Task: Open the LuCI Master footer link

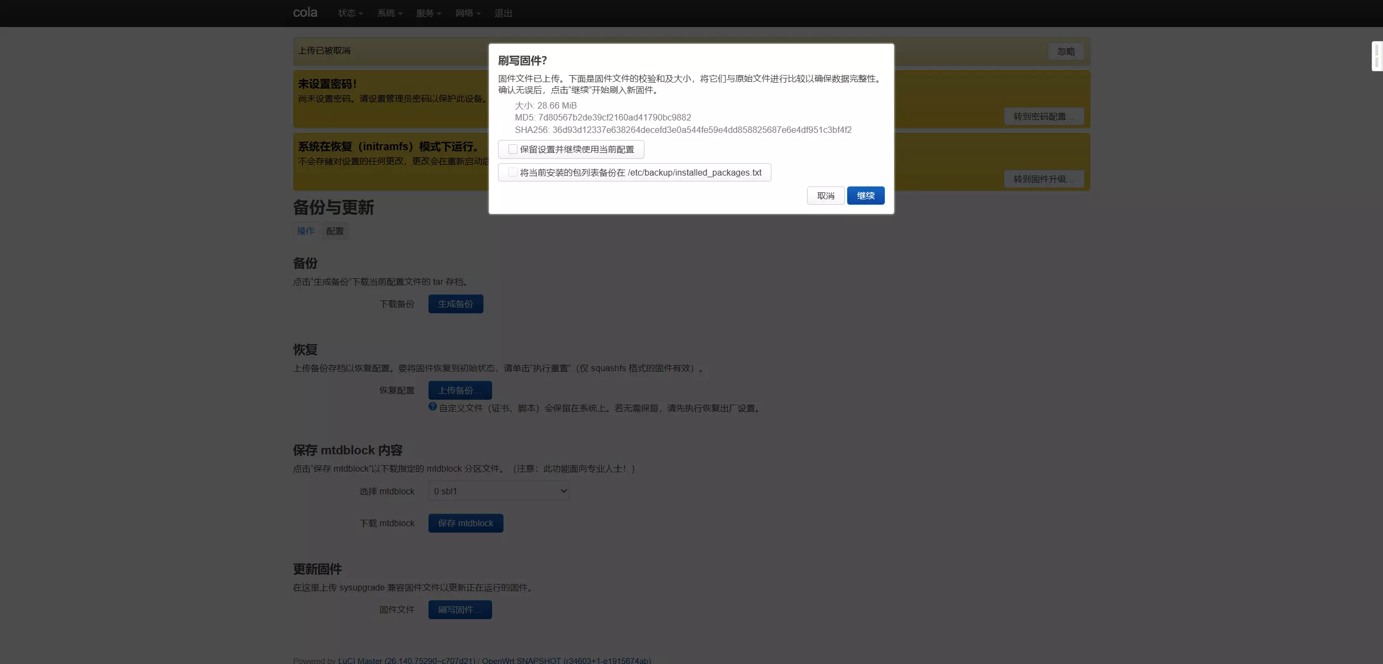Action: tap(407, 660)
